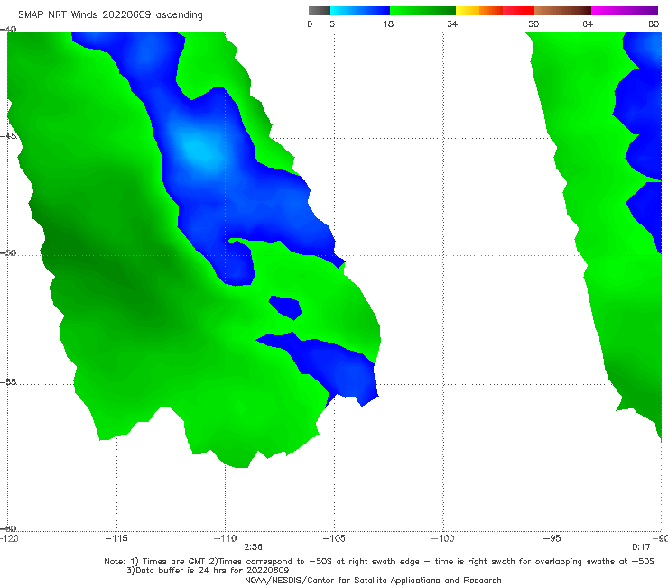Image resolution: width=668 pixels, height=586 pixels.
Task: Click the red segment of the color bar
Action: [518, 11]
